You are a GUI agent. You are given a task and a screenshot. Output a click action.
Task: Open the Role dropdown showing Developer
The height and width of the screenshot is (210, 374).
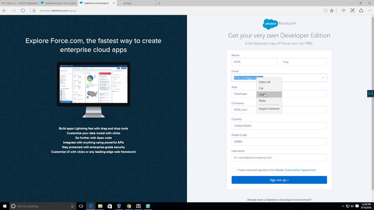coord(279,94)
